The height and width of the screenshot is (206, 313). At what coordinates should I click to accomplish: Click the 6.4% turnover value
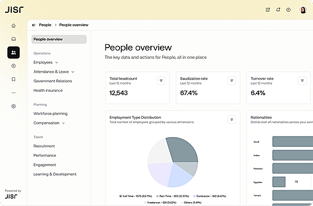[x=258, y=93]
